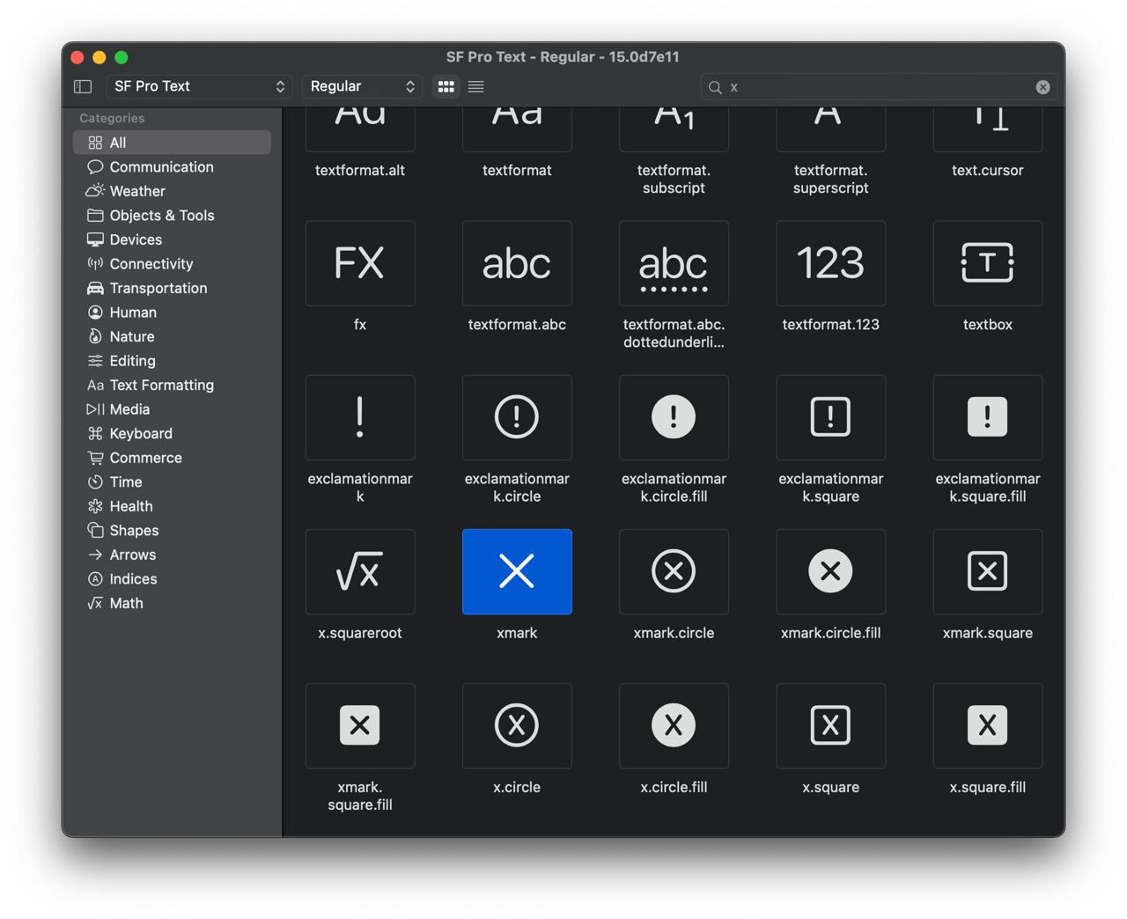This screenshot has height=919, width=1127.
Task: Select the xmark.circle symbol
Action: pyautogui.click(x=674, y=571)
